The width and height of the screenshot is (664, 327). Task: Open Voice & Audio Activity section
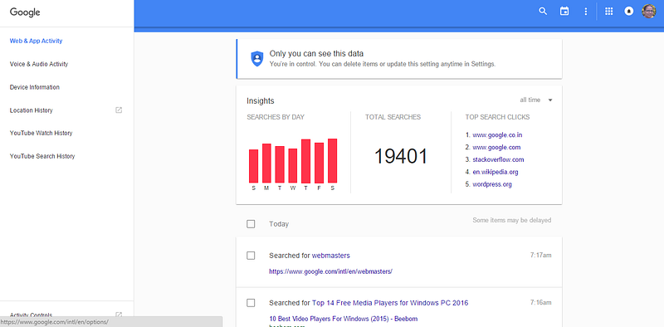tap(39, 64)
